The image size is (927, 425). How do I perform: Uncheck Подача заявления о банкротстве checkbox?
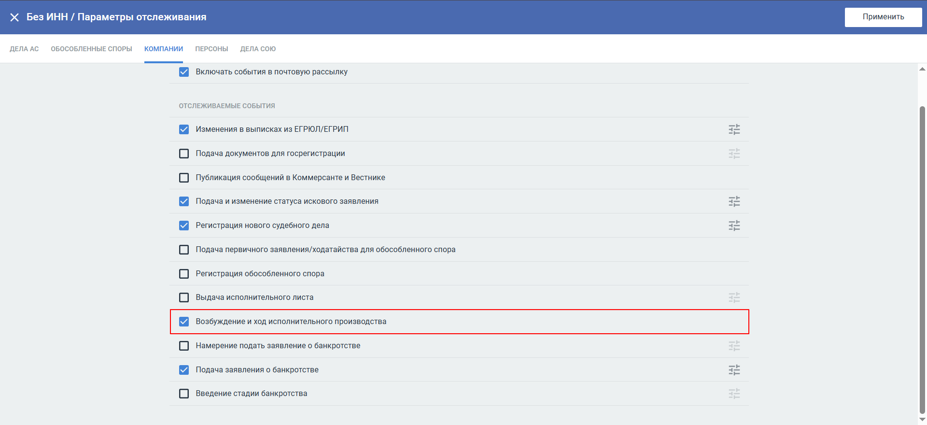click(184, 370)
